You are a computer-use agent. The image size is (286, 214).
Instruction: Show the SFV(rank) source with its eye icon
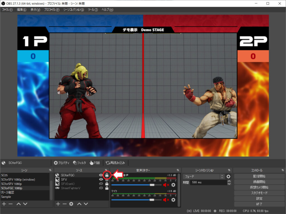tap(101, 184)
